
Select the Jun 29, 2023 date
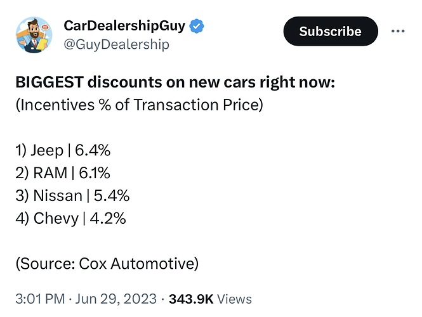pos(115,299)
